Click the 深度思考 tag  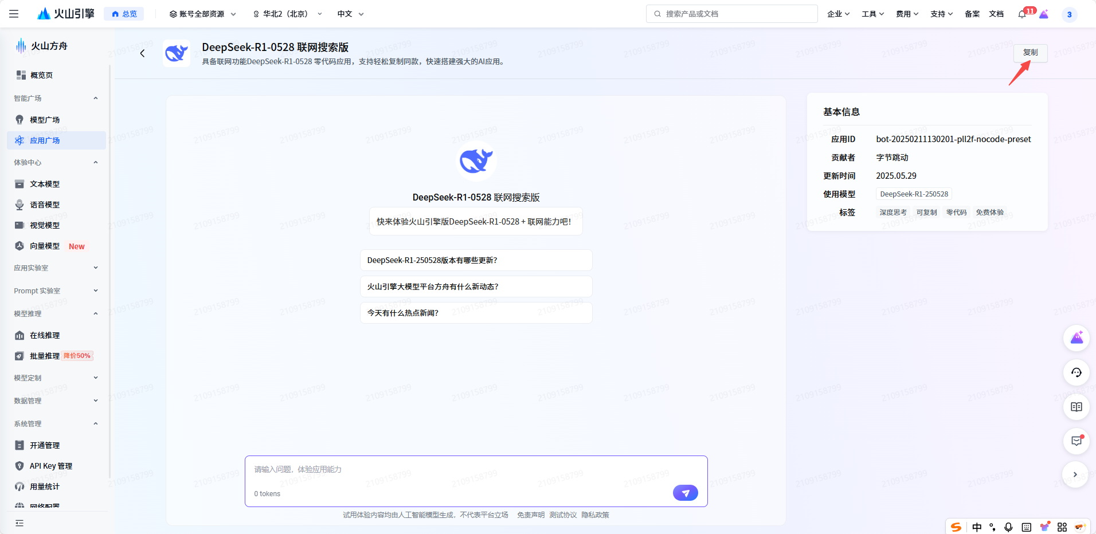click(x=893, y=213)
